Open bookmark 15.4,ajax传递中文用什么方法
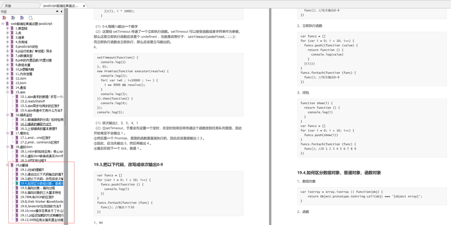The width and height of the screenshot is (451, 225). 41,110
